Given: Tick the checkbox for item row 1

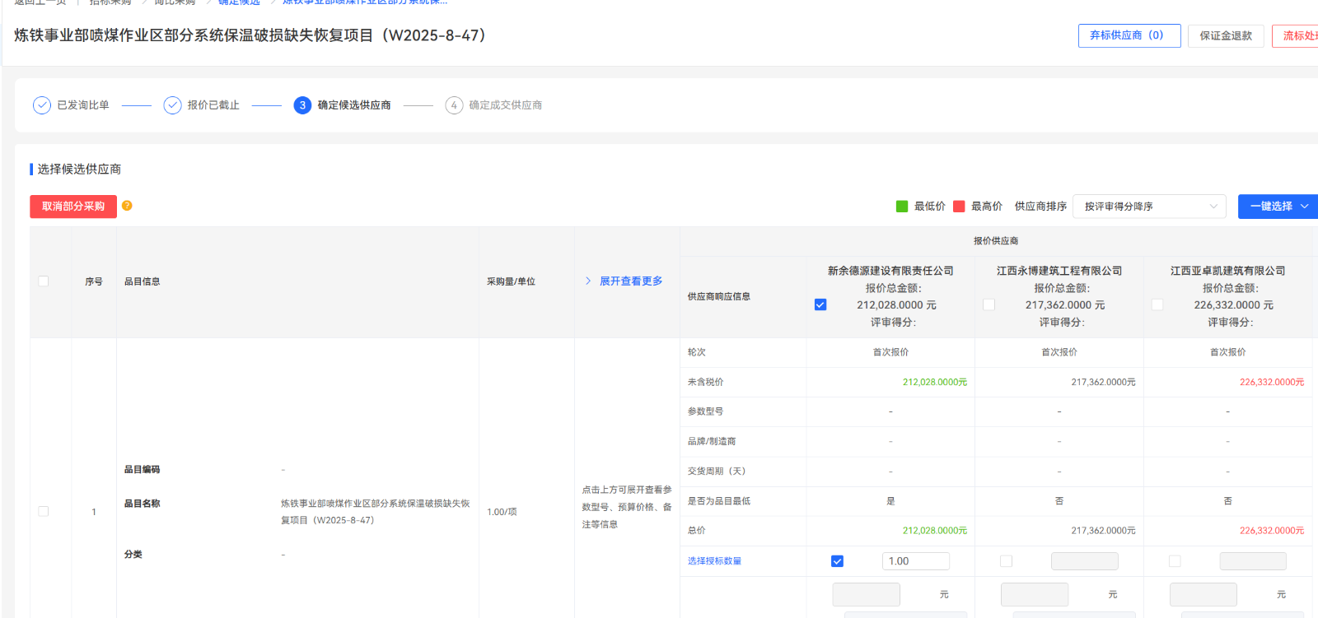Looking at the screenshot, I should point(44,511).
